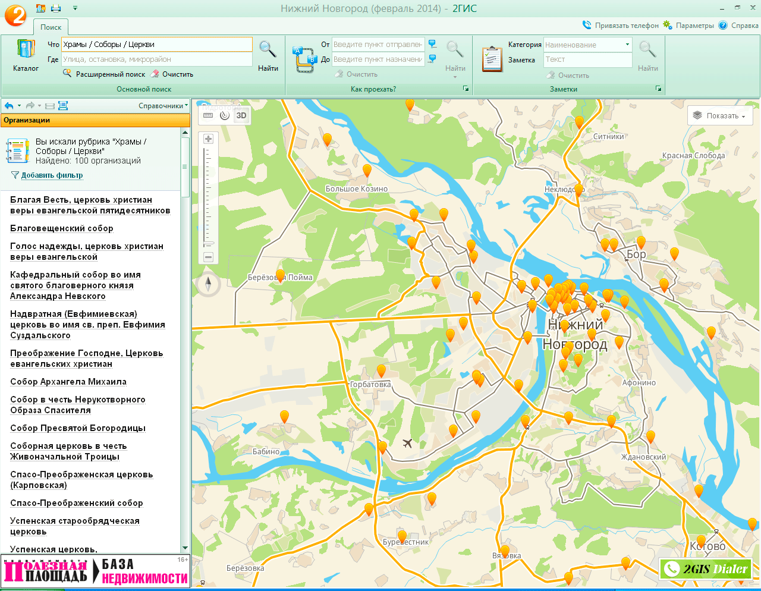The image size is (761, 591).
Task: Click the results list scrollbar down arrow
Action: tap(185, 548)
